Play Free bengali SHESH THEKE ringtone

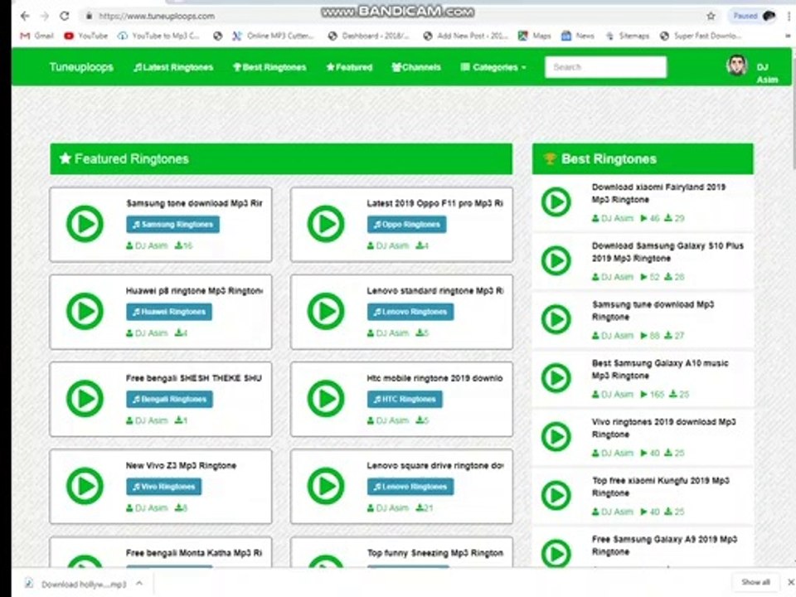85,399
